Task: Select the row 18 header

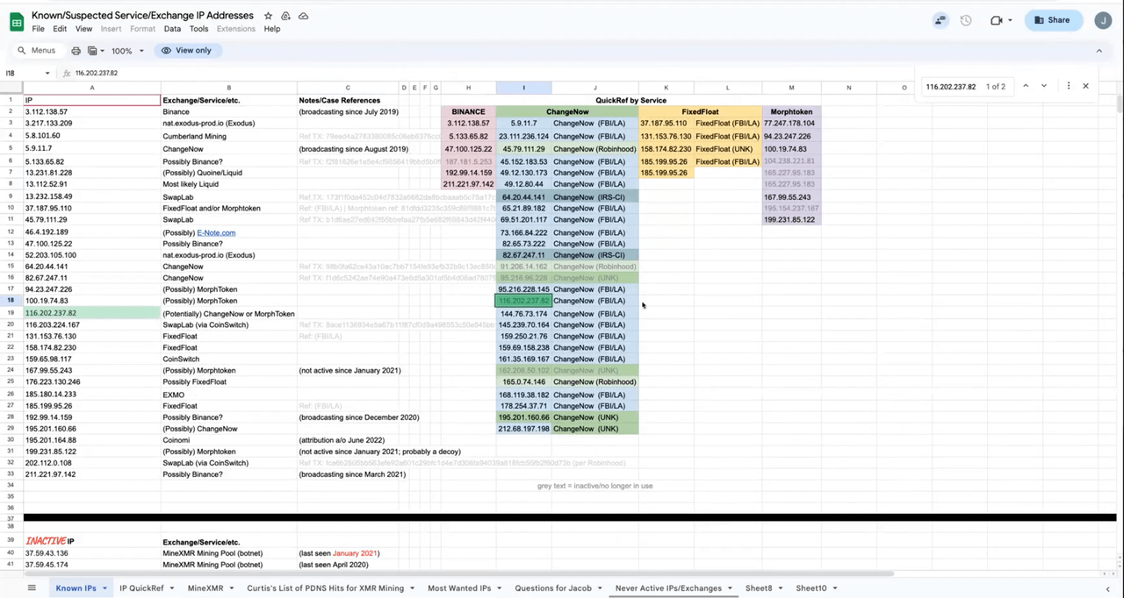Action: pos(11,301)
